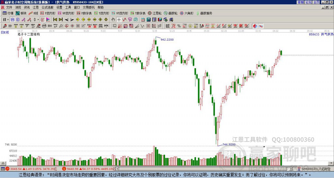Click the percent sign tool icon

pos(179,26)
